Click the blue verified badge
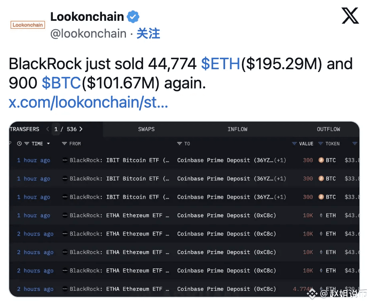 133,17
